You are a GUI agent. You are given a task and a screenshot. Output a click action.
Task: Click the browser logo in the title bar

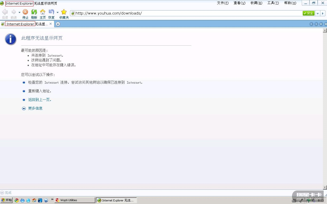click(2, 3)
